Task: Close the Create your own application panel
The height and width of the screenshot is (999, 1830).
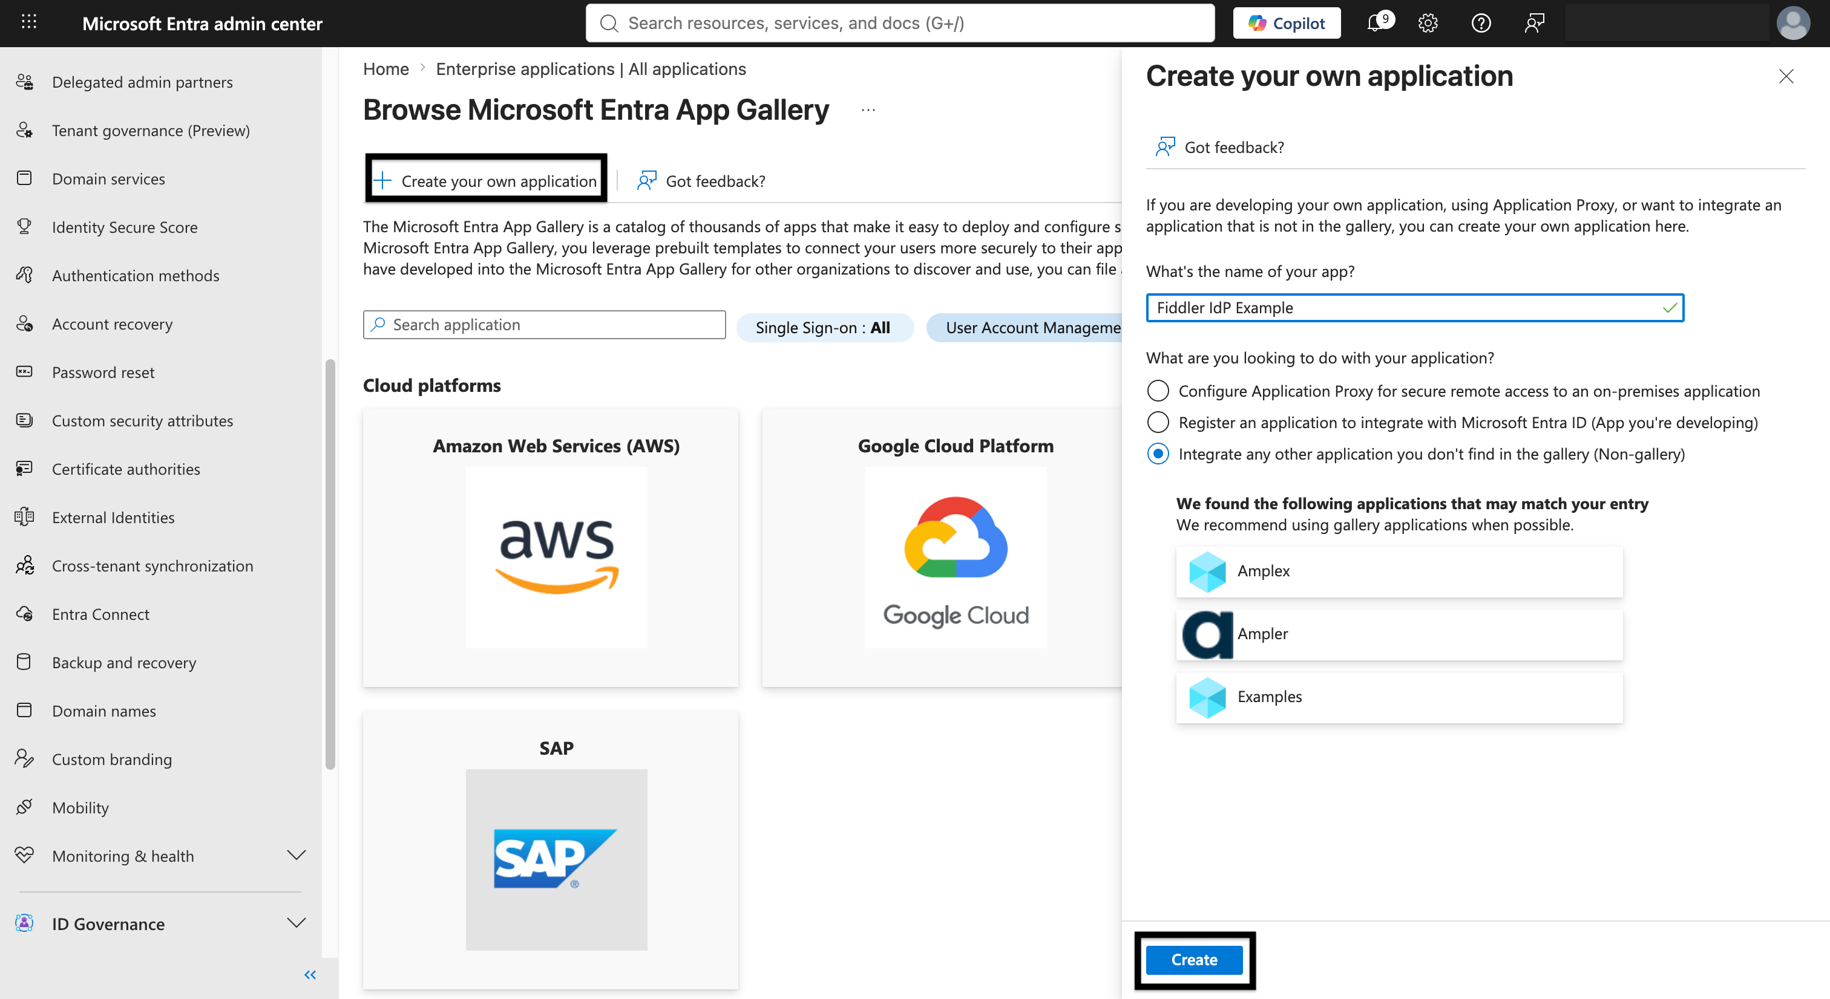Action: coord(1786,76)
